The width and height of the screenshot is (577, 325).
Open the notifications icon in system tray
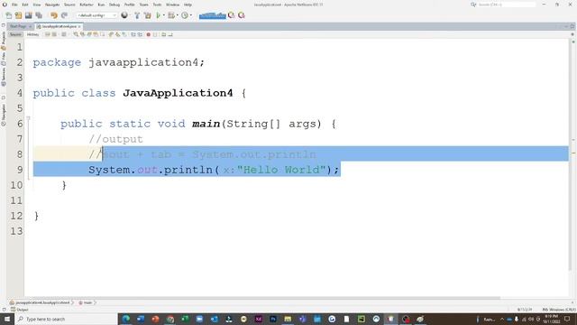[567, 319]
